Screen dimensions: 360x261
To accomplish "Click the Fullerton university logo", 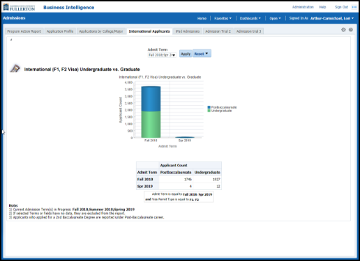I will (20, 7).
